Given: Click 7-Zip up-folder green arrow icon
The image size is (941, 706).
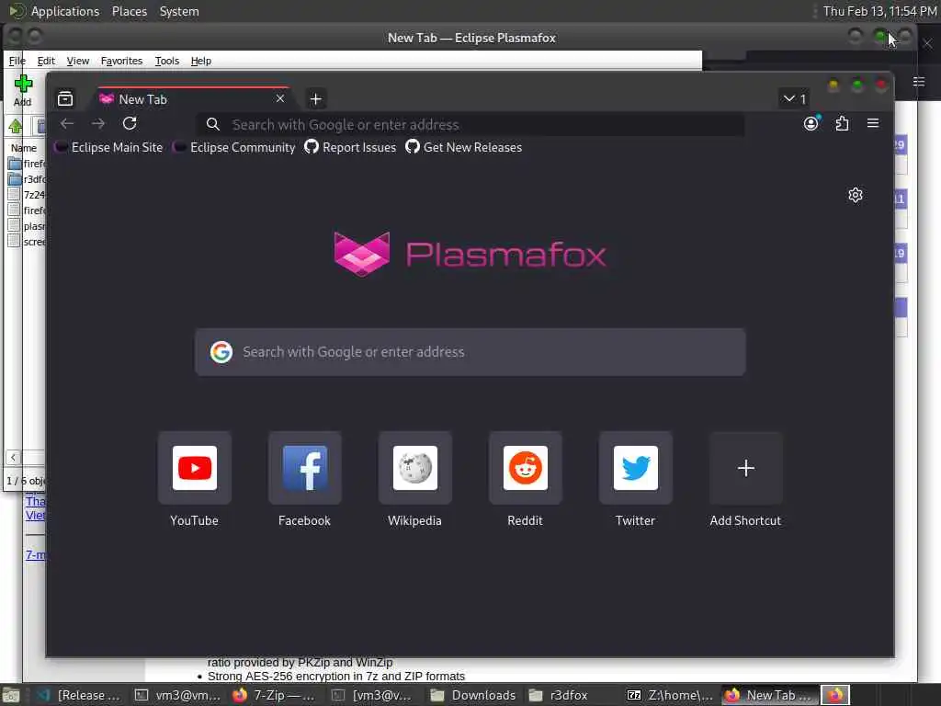Looking at the screenshot, I should pos(16,126).
